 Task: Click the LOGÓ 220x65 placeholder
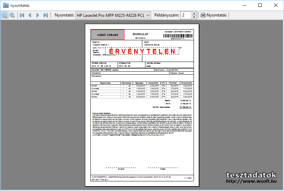[108, 35]
